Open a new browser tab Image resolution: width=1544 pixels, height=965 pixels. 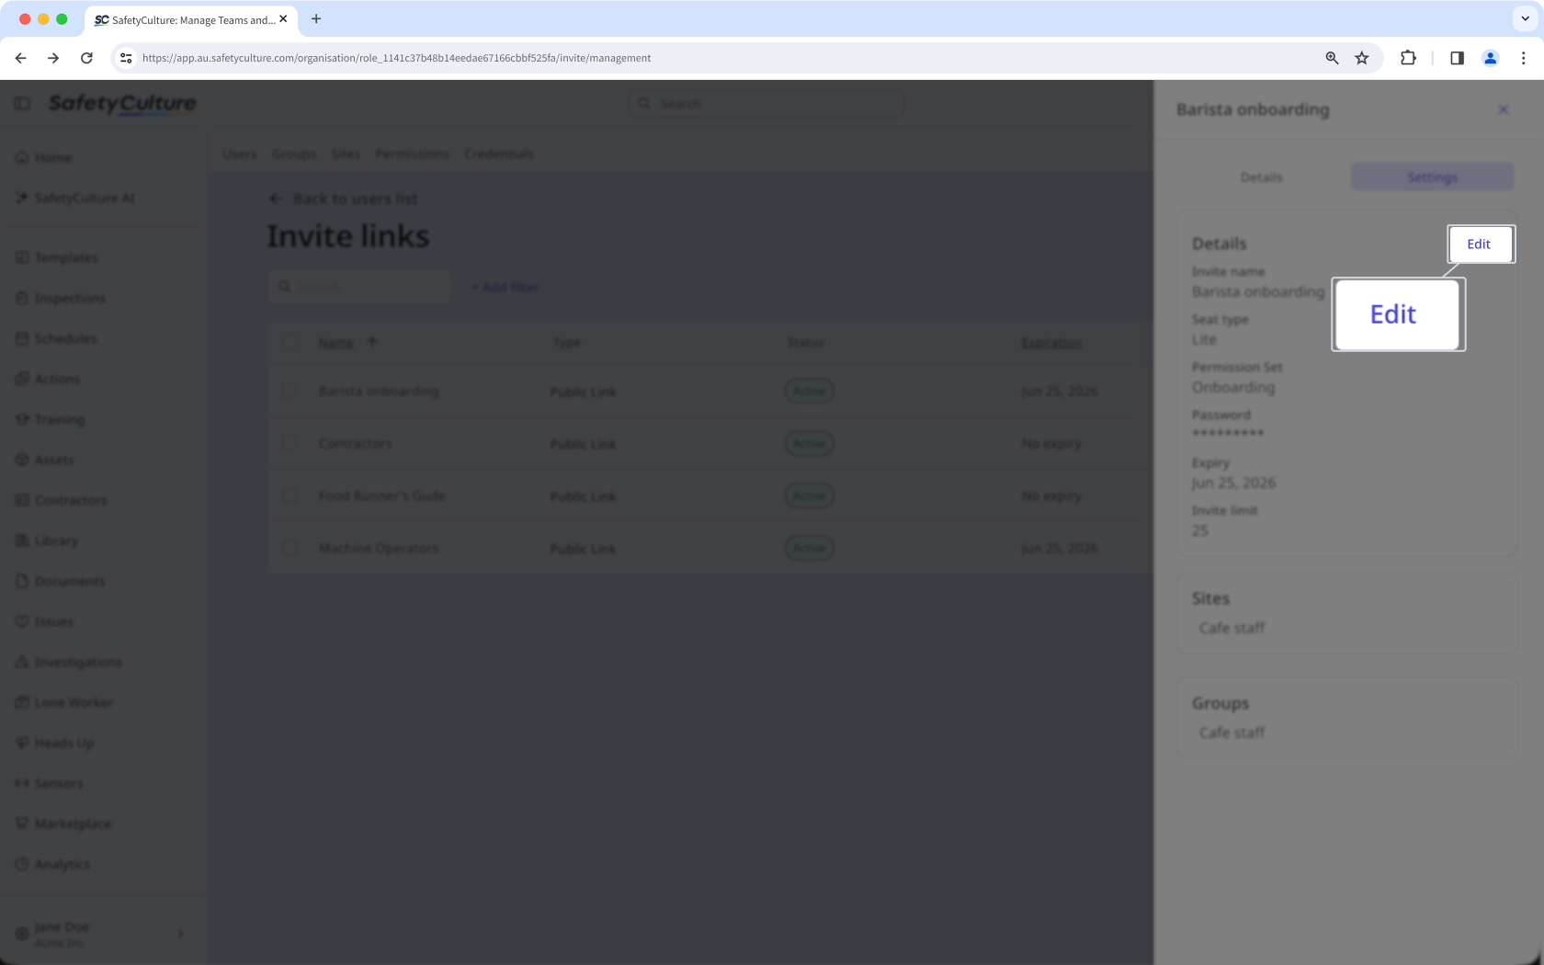point(316,18)
